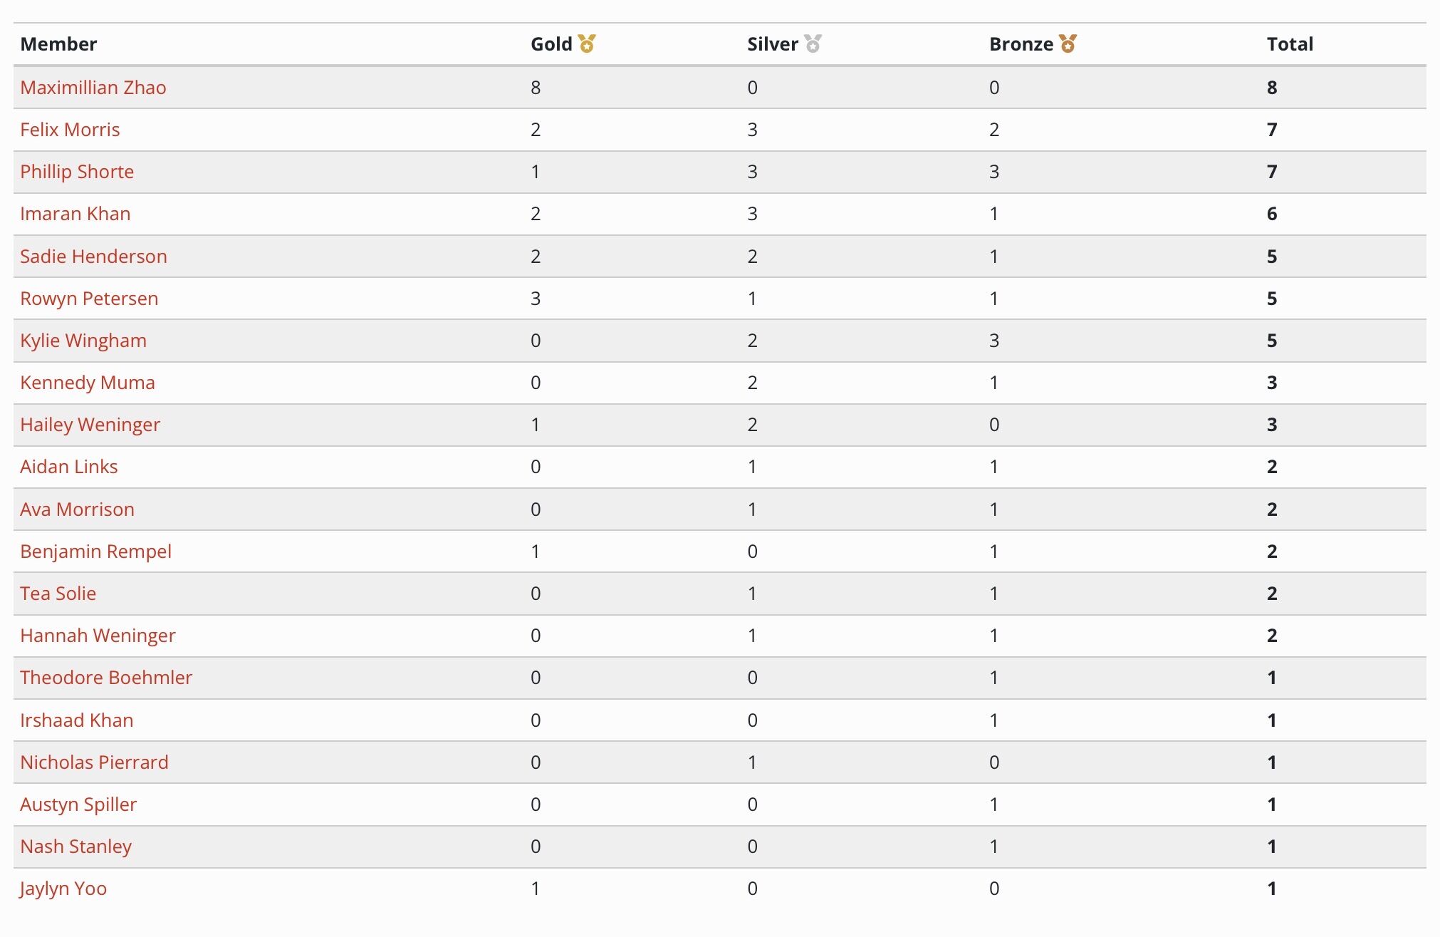The image size is (1440, 937).
Task: Click the Total column header
Action: pos(1290,44)
